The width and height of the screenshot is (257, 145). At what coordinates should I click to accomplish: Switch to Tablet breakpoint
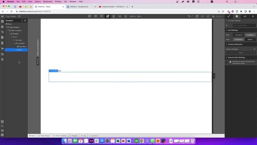(114, 16)
